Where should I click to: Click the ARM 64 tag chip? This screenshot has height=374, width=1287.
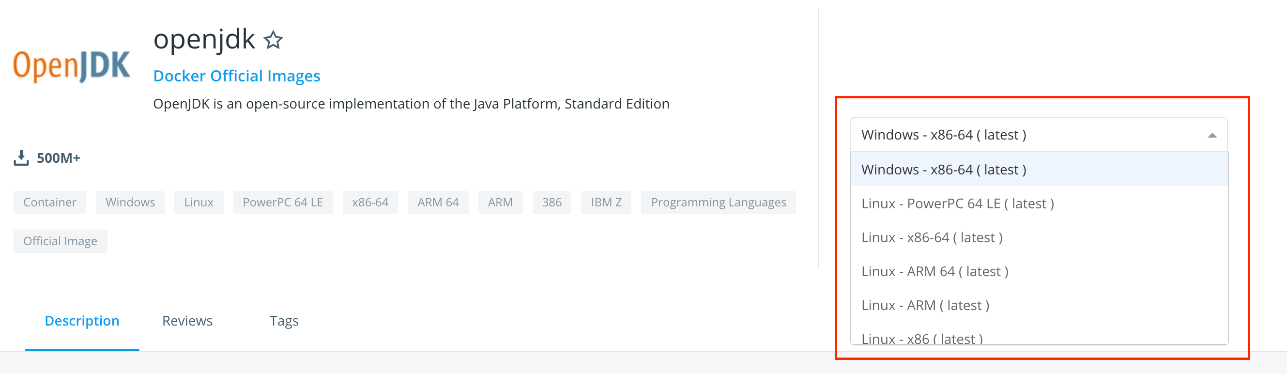coord(438,203)
